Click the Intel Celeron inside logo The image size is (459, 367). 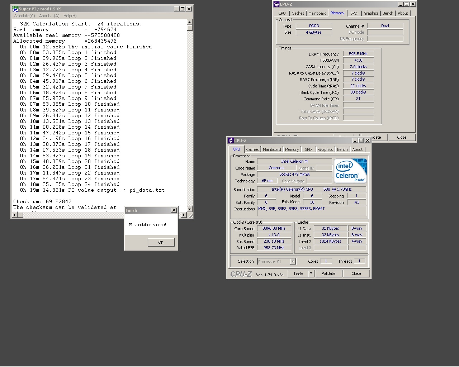[350, 171]
